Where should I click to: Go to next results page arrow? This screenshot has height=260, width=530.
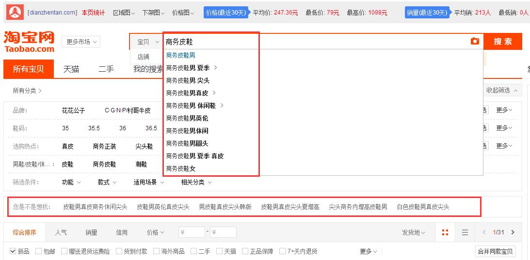point(513,232)
